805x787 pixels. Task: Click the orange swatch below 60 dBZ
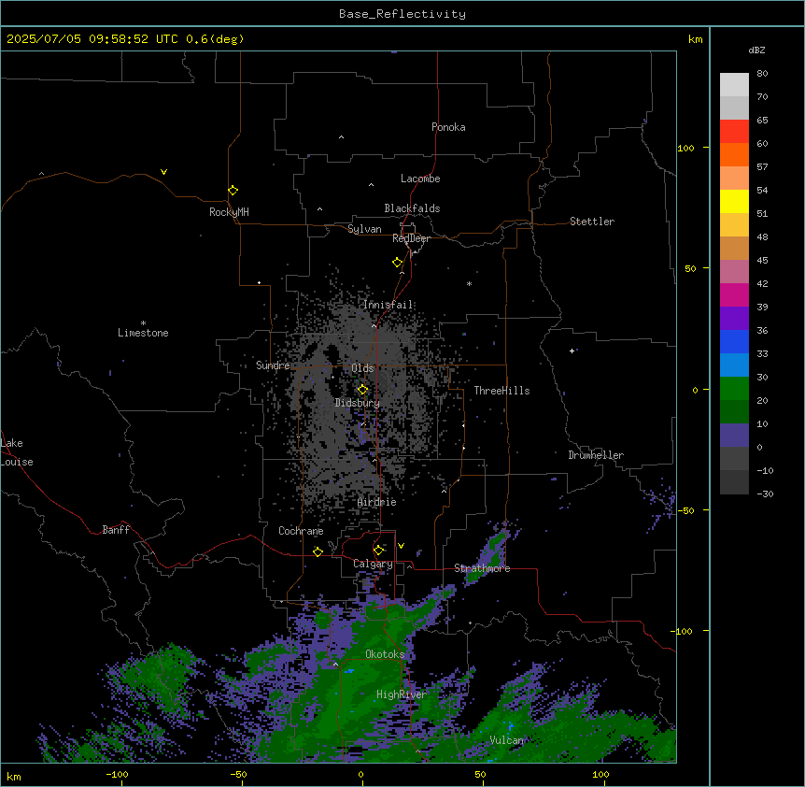(734, 154)
